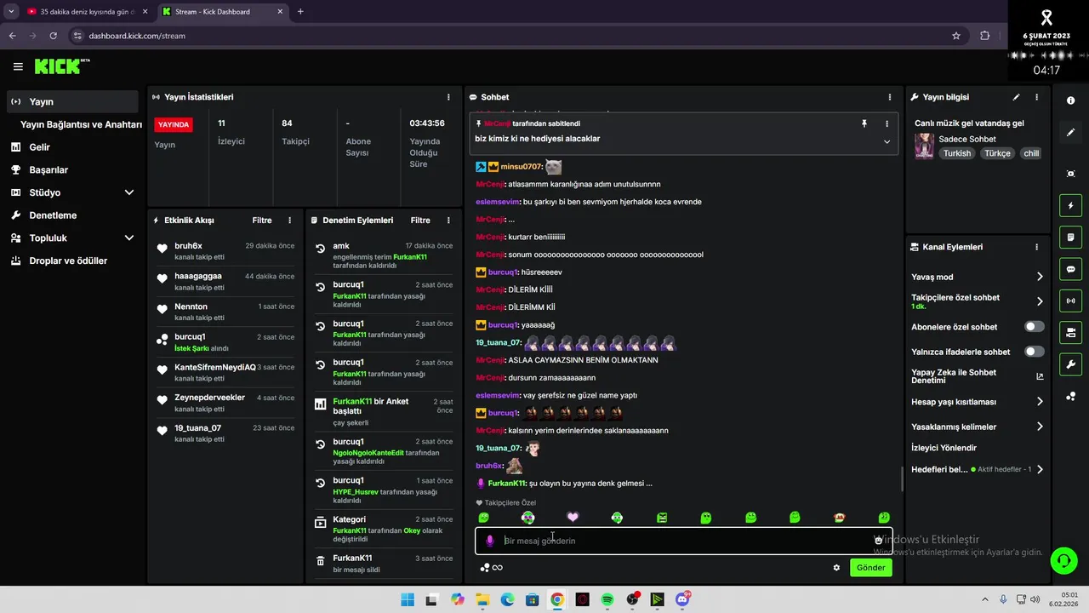Viewport: 1089px width, 613px height.
Task: Click the points bubbles icon below message box
Action: point(484,568)
